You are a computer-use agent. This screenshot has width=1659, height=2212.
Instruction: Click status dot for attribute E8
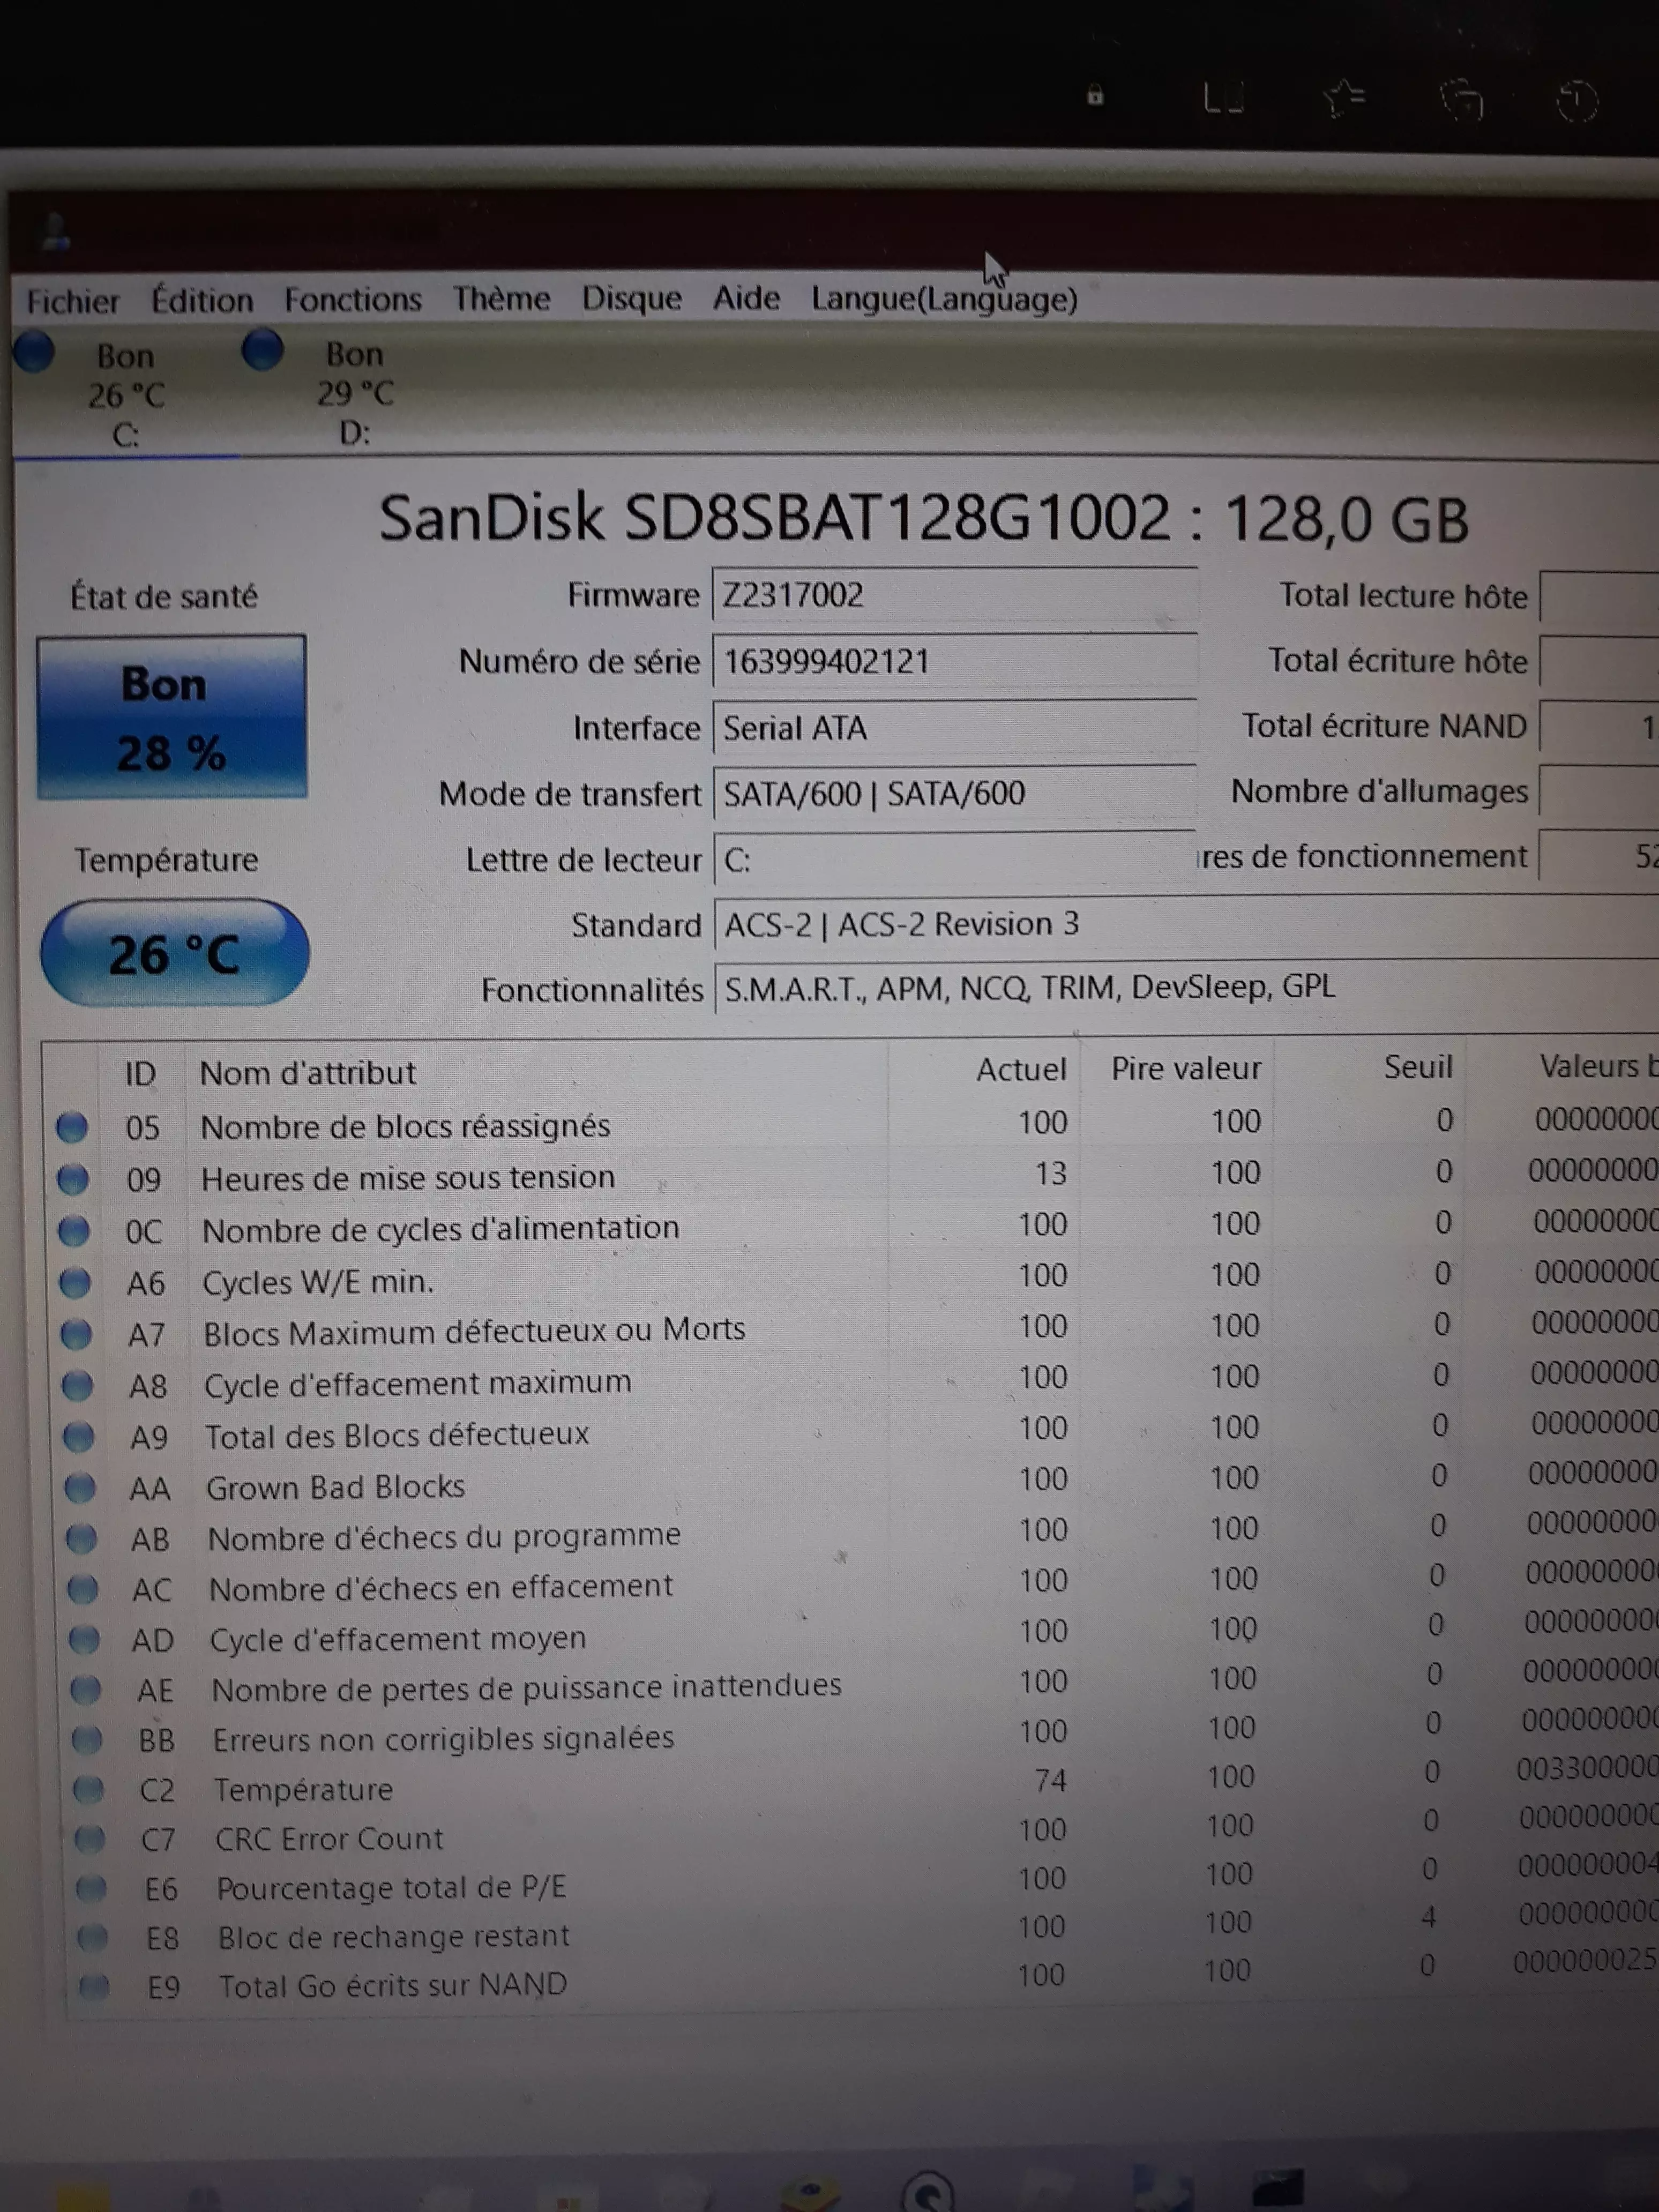[92, 1938]
